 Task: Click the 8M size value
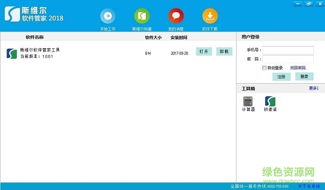pos(148,53)
